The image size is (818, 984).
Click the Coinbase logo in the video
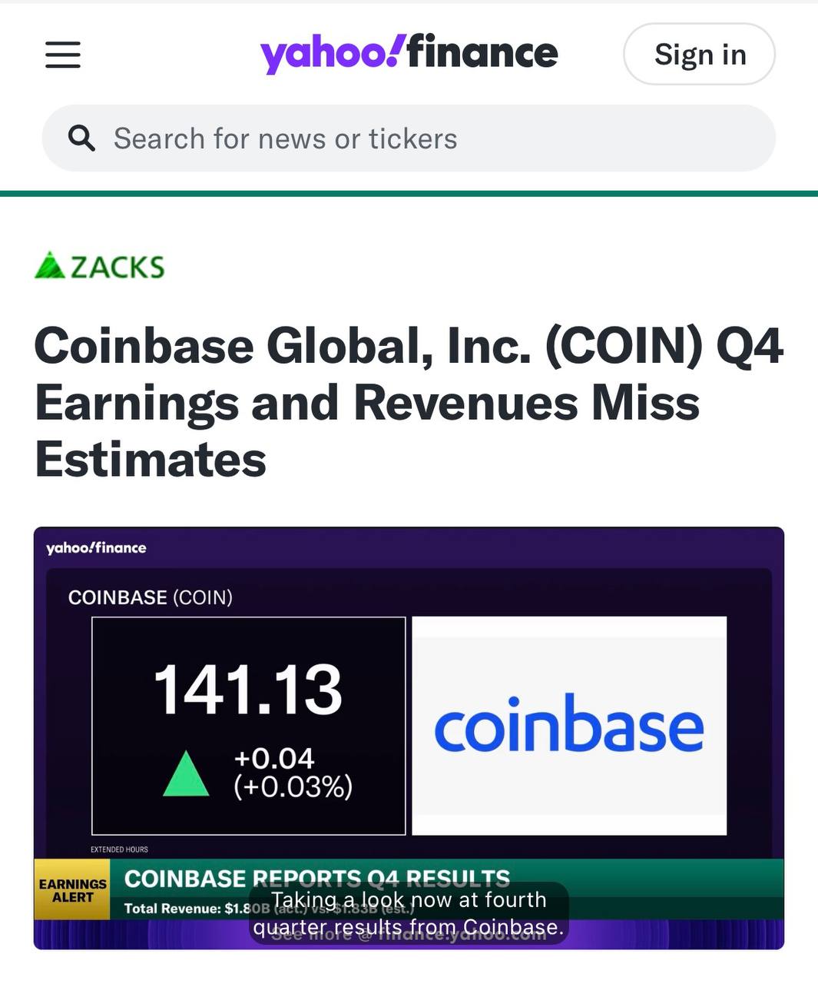point(569,725)
